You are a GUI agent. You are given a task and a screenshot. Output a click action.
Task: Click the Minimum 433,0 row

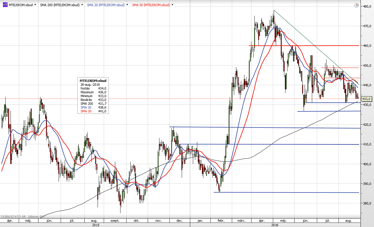tap(93, 96)
